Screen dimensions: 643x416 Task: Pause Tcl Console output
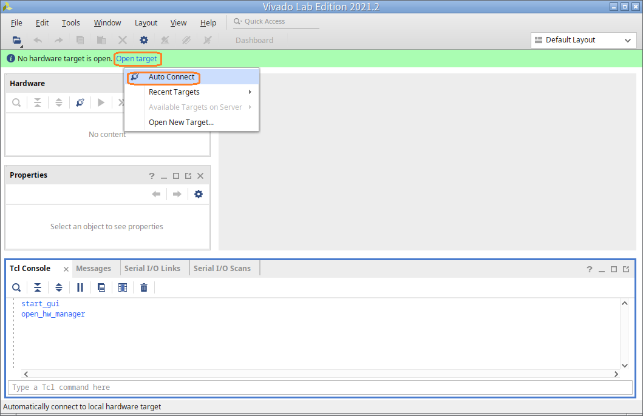(80, 287)
